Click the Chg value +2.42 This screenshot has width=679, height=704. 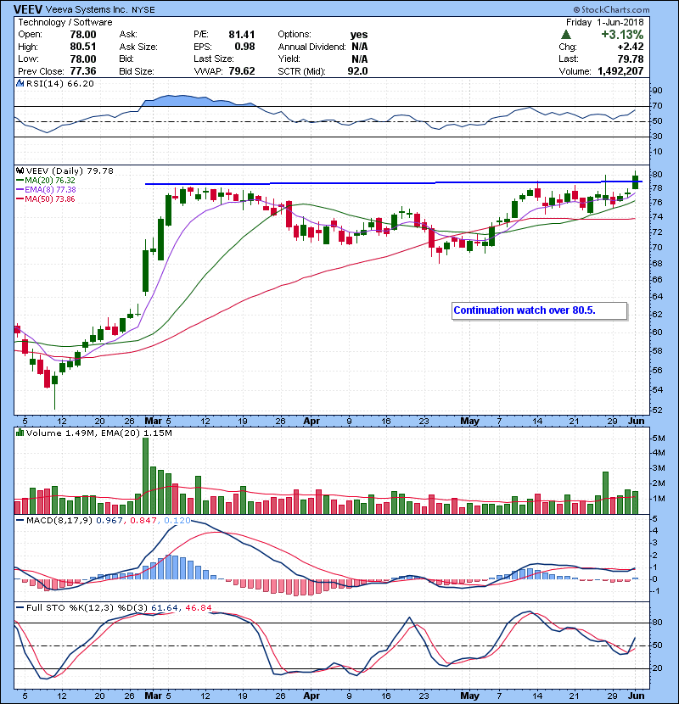630,47
